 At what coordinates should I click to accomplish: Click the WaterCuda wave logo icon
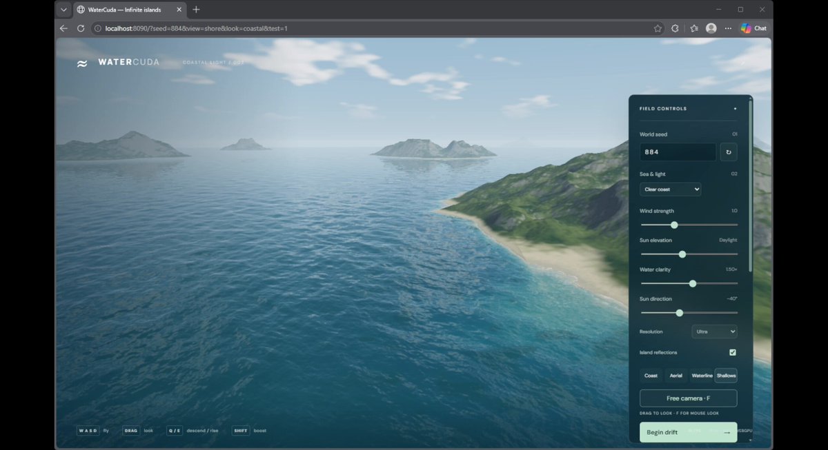tap(82, 63)
